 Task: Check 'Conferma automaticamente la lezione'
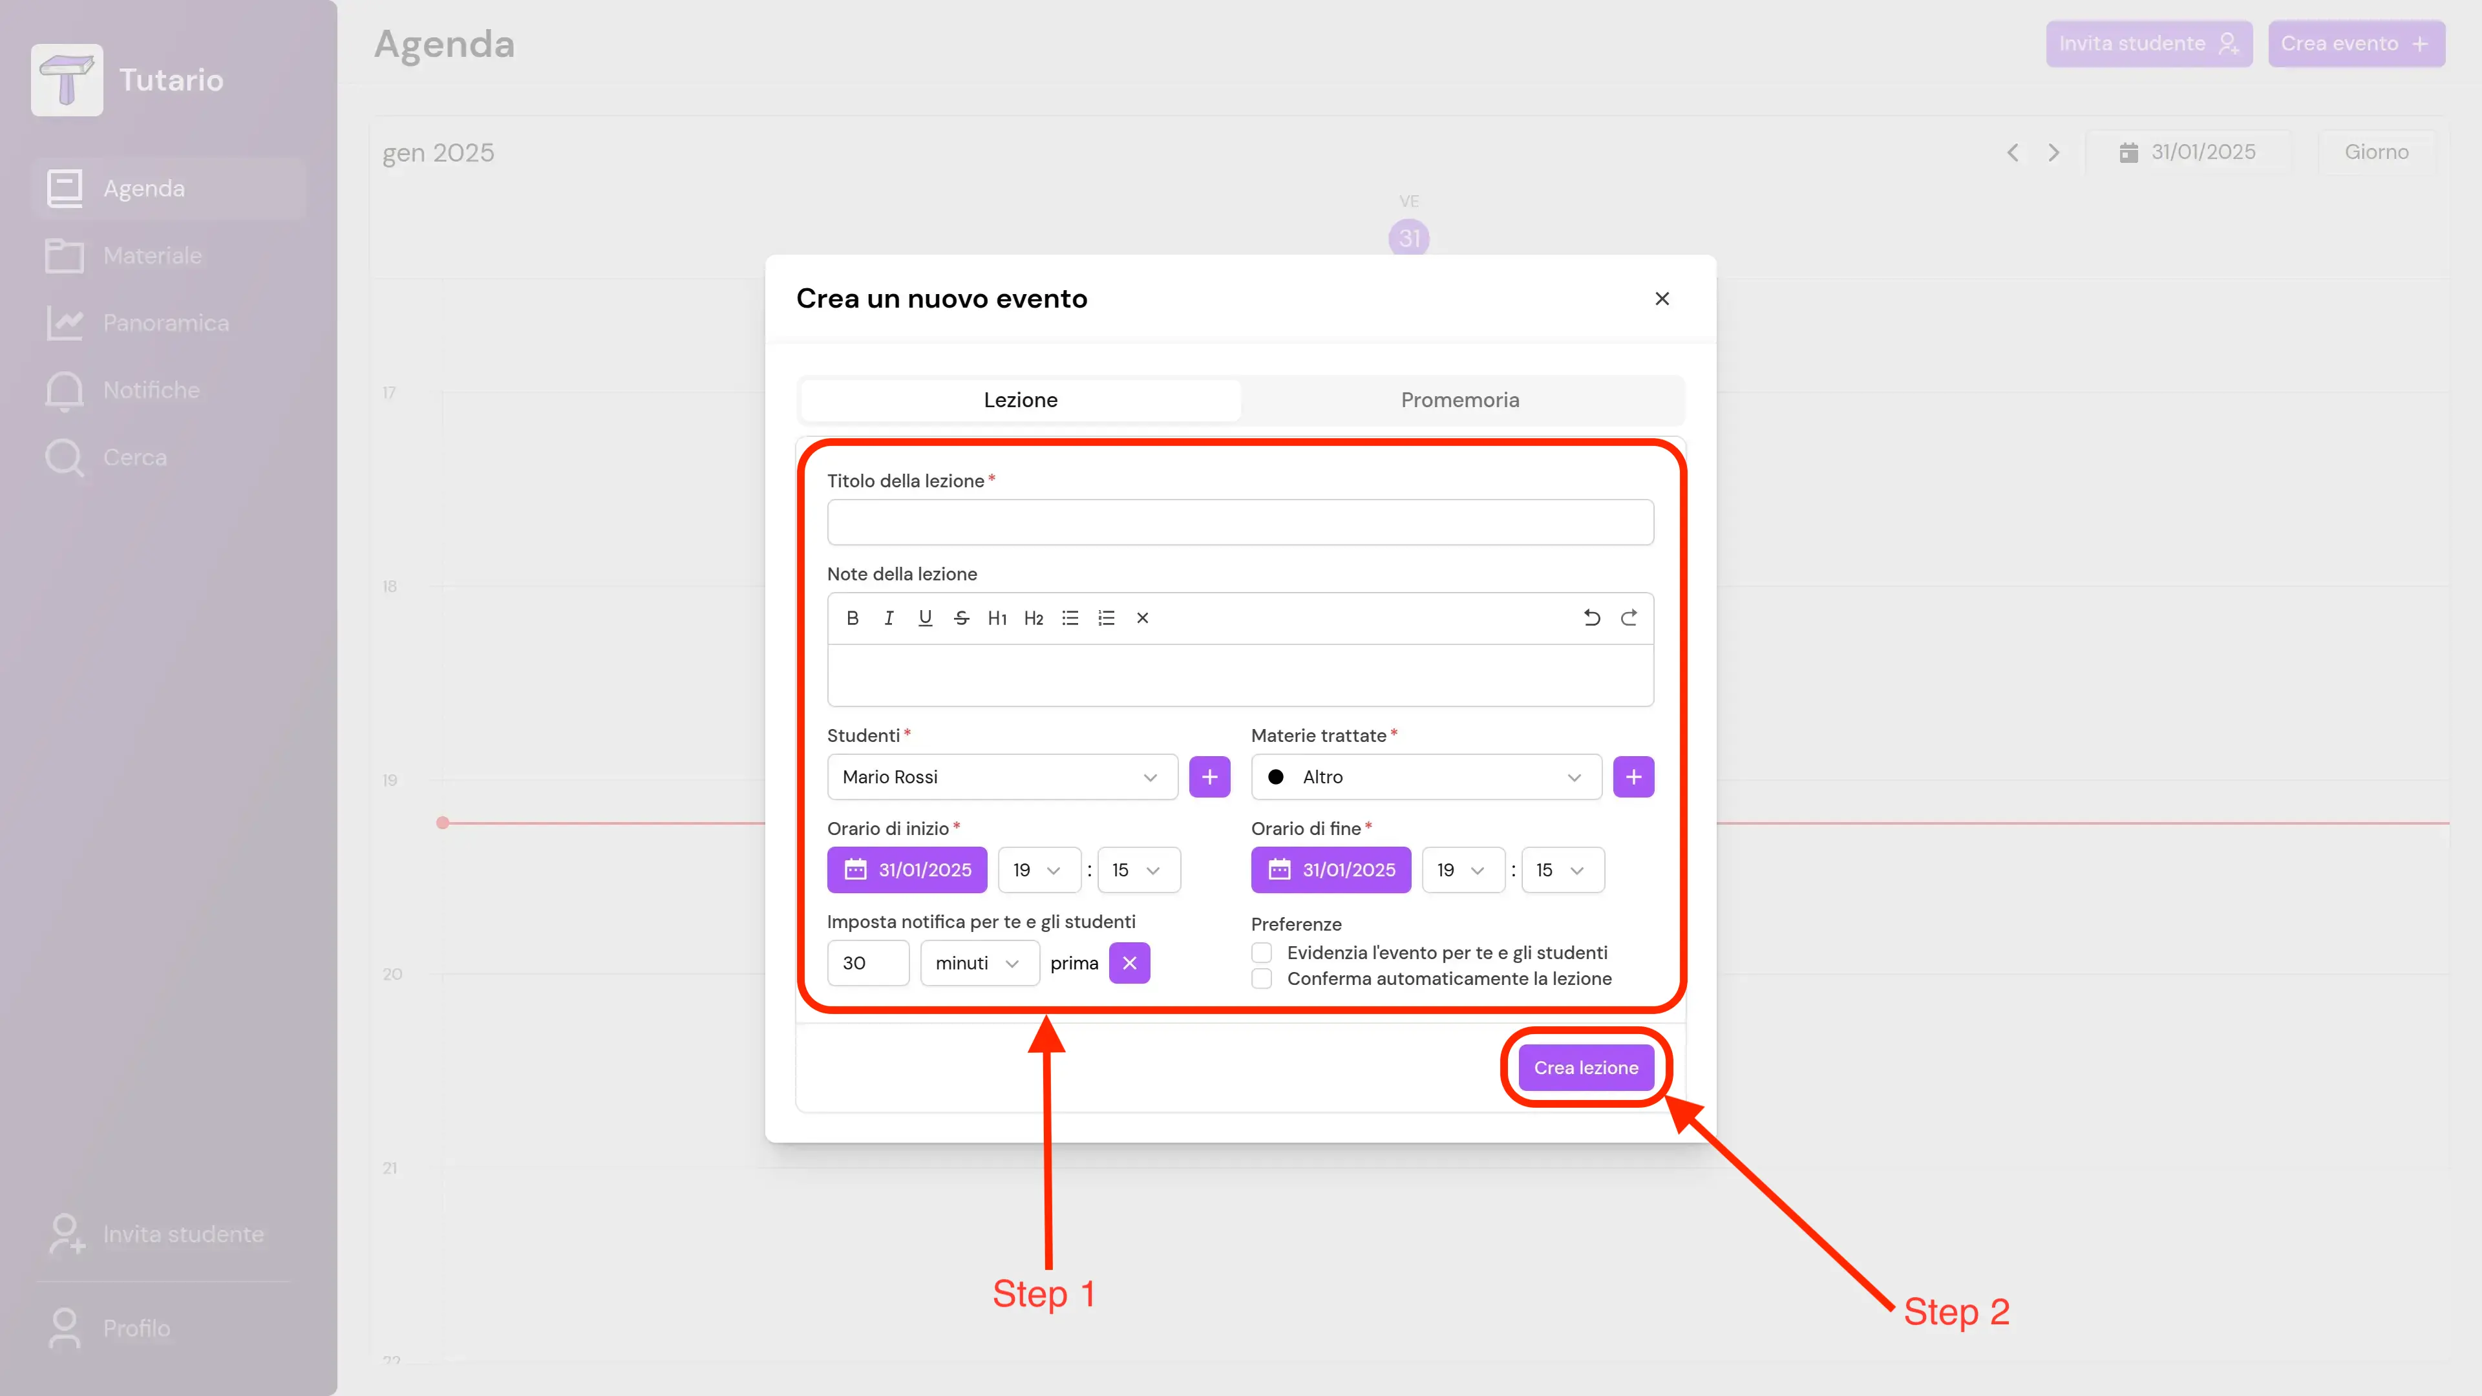1261,979
